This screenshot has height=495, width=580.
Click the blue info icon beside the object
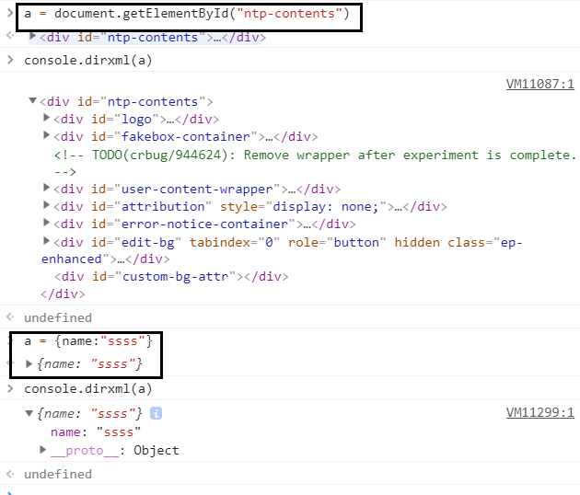(156, 413)
